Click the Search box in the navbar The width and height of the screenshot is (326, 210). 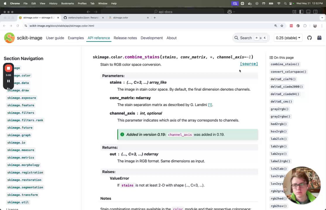251,38
